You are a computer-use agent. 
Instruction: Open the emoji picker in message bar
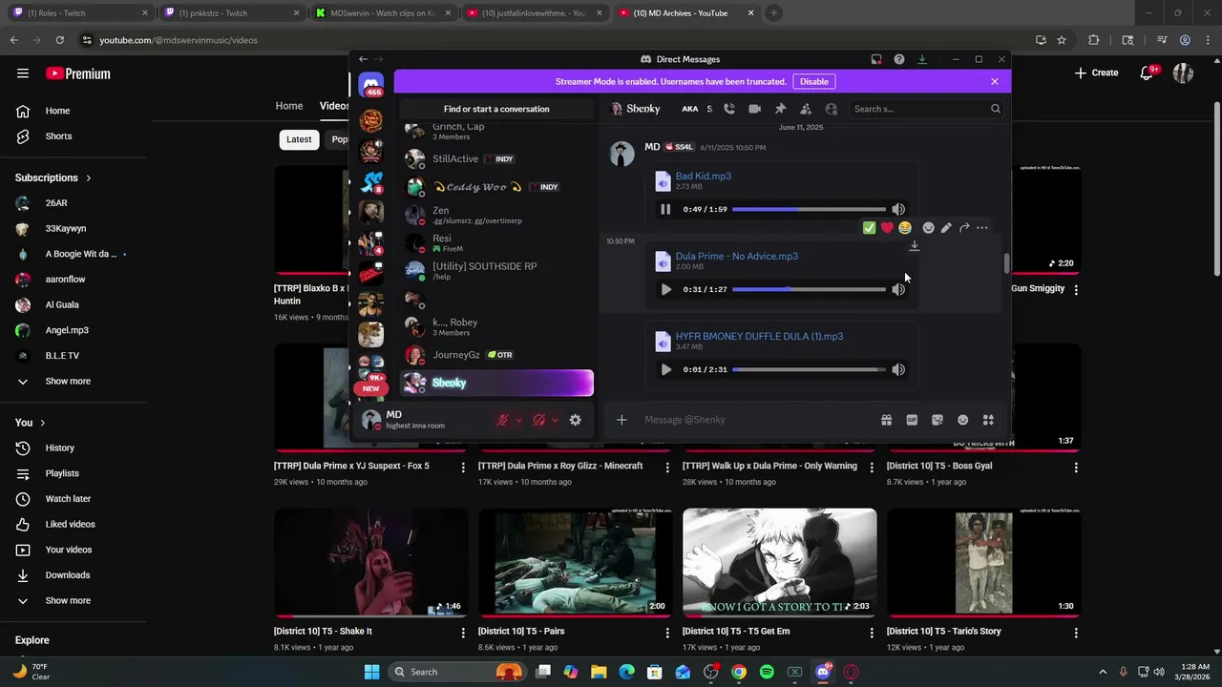[x=962, y=420]
